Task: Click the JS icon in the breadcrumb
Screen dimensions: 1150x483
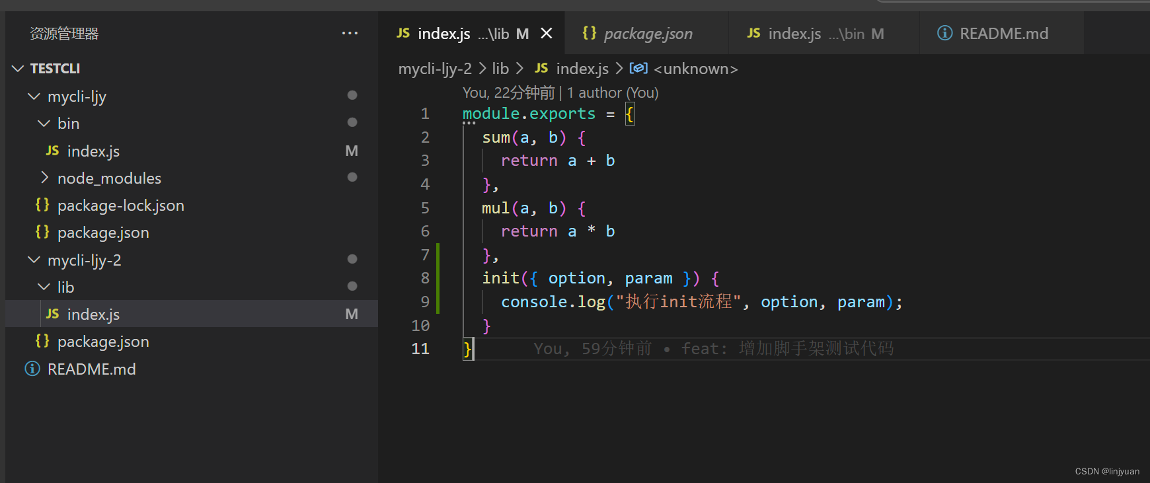Action: (541, 68)
